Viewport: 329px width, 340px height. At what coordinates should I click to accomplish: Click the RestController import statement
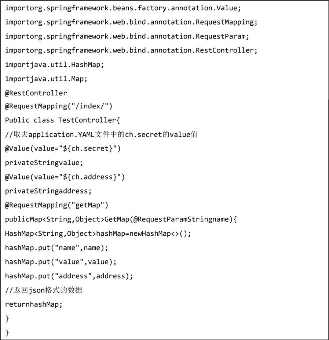[131, 50]
